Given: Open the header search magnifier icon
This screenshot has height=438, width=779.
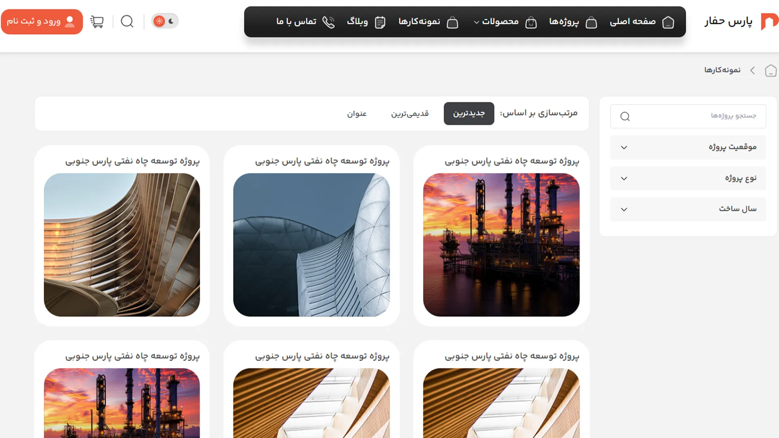Looking at the screenshot, I should click(x=127, y=21).
